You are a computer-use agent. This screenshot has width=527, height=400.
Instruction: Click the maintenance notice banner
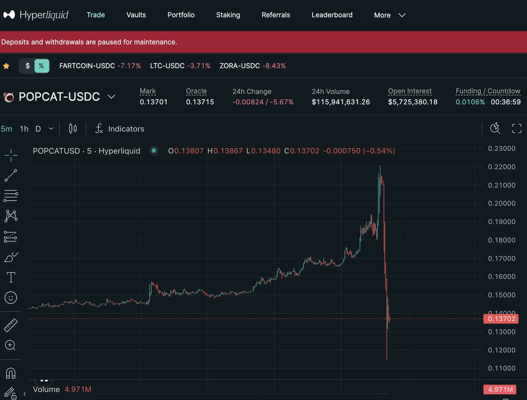point(263,42)
